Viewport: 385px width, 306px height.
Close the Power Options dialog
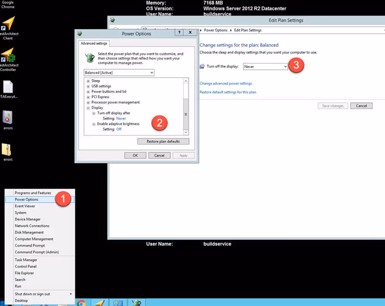click(190, 32)
